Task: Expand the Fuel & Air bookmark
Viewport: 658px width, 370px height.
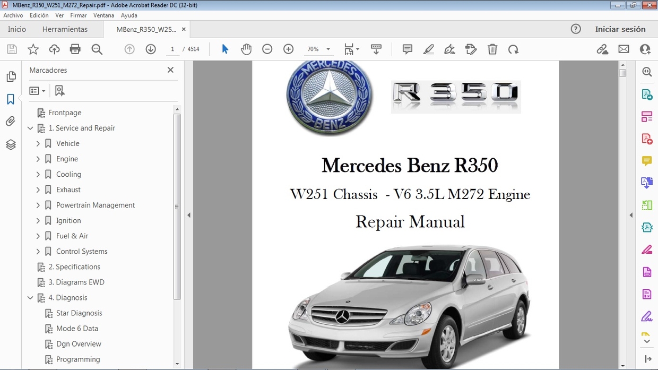Action: coord(38,236)
